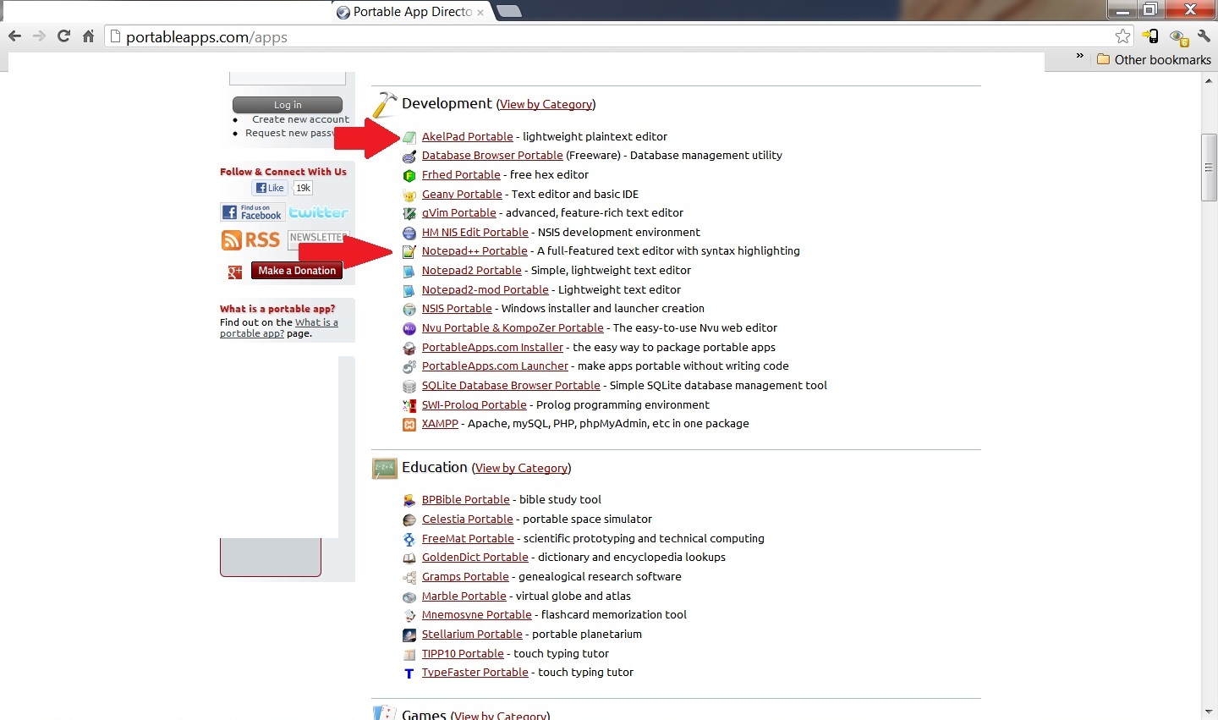1218x720 pixels.
Task: Click the TypeFaster Portable T icon
Action: point(409,673)
